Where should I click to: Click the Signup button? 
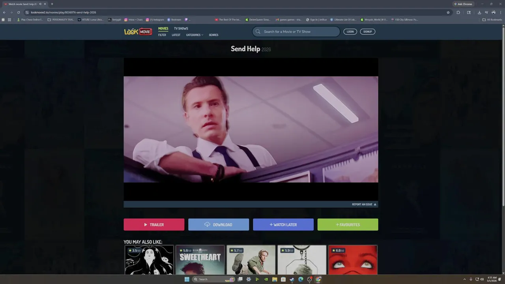(368, 32)
